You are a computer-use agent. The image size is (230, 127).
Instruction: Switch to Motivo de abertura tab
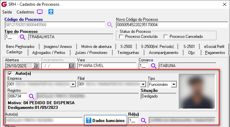click(x=96, y=47)
